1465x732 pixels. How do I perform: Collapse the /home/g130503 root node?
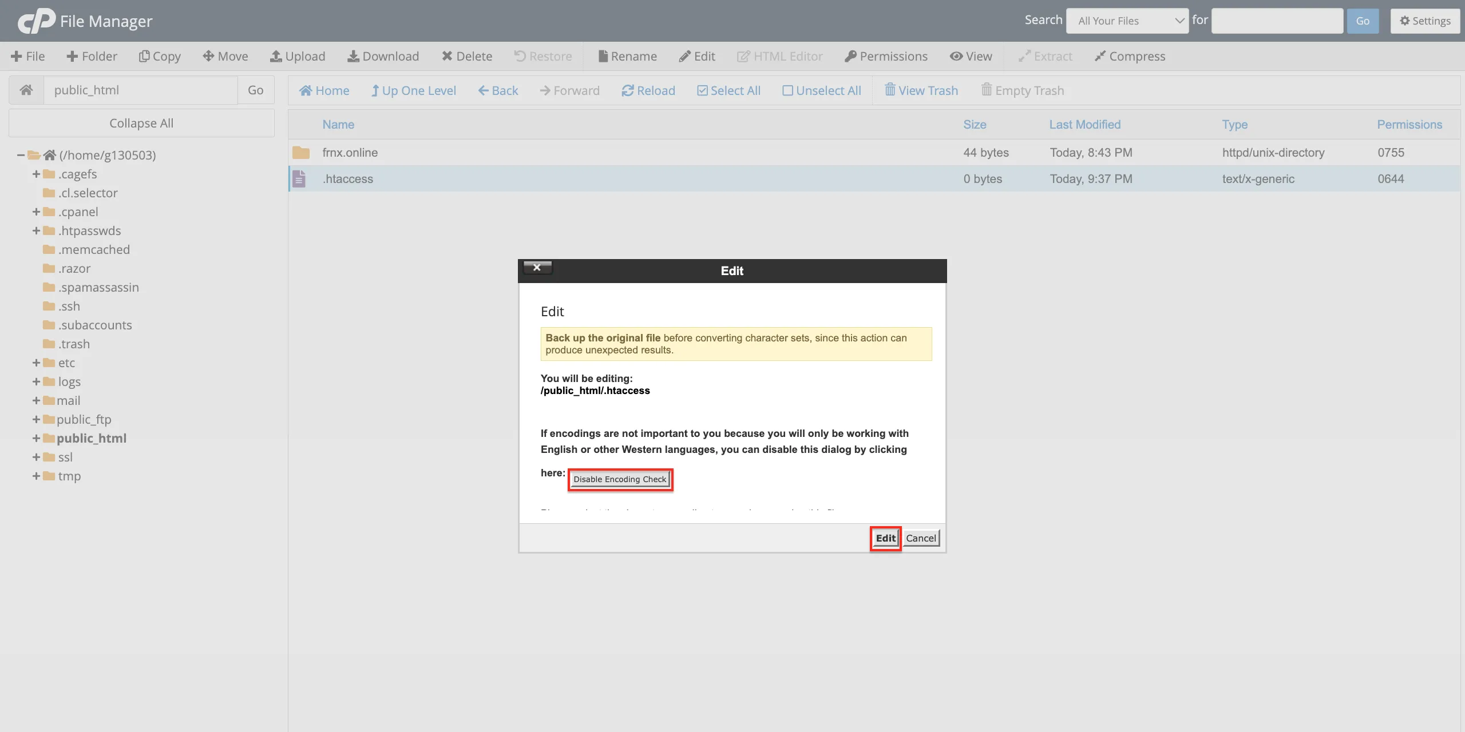[21, 155]
